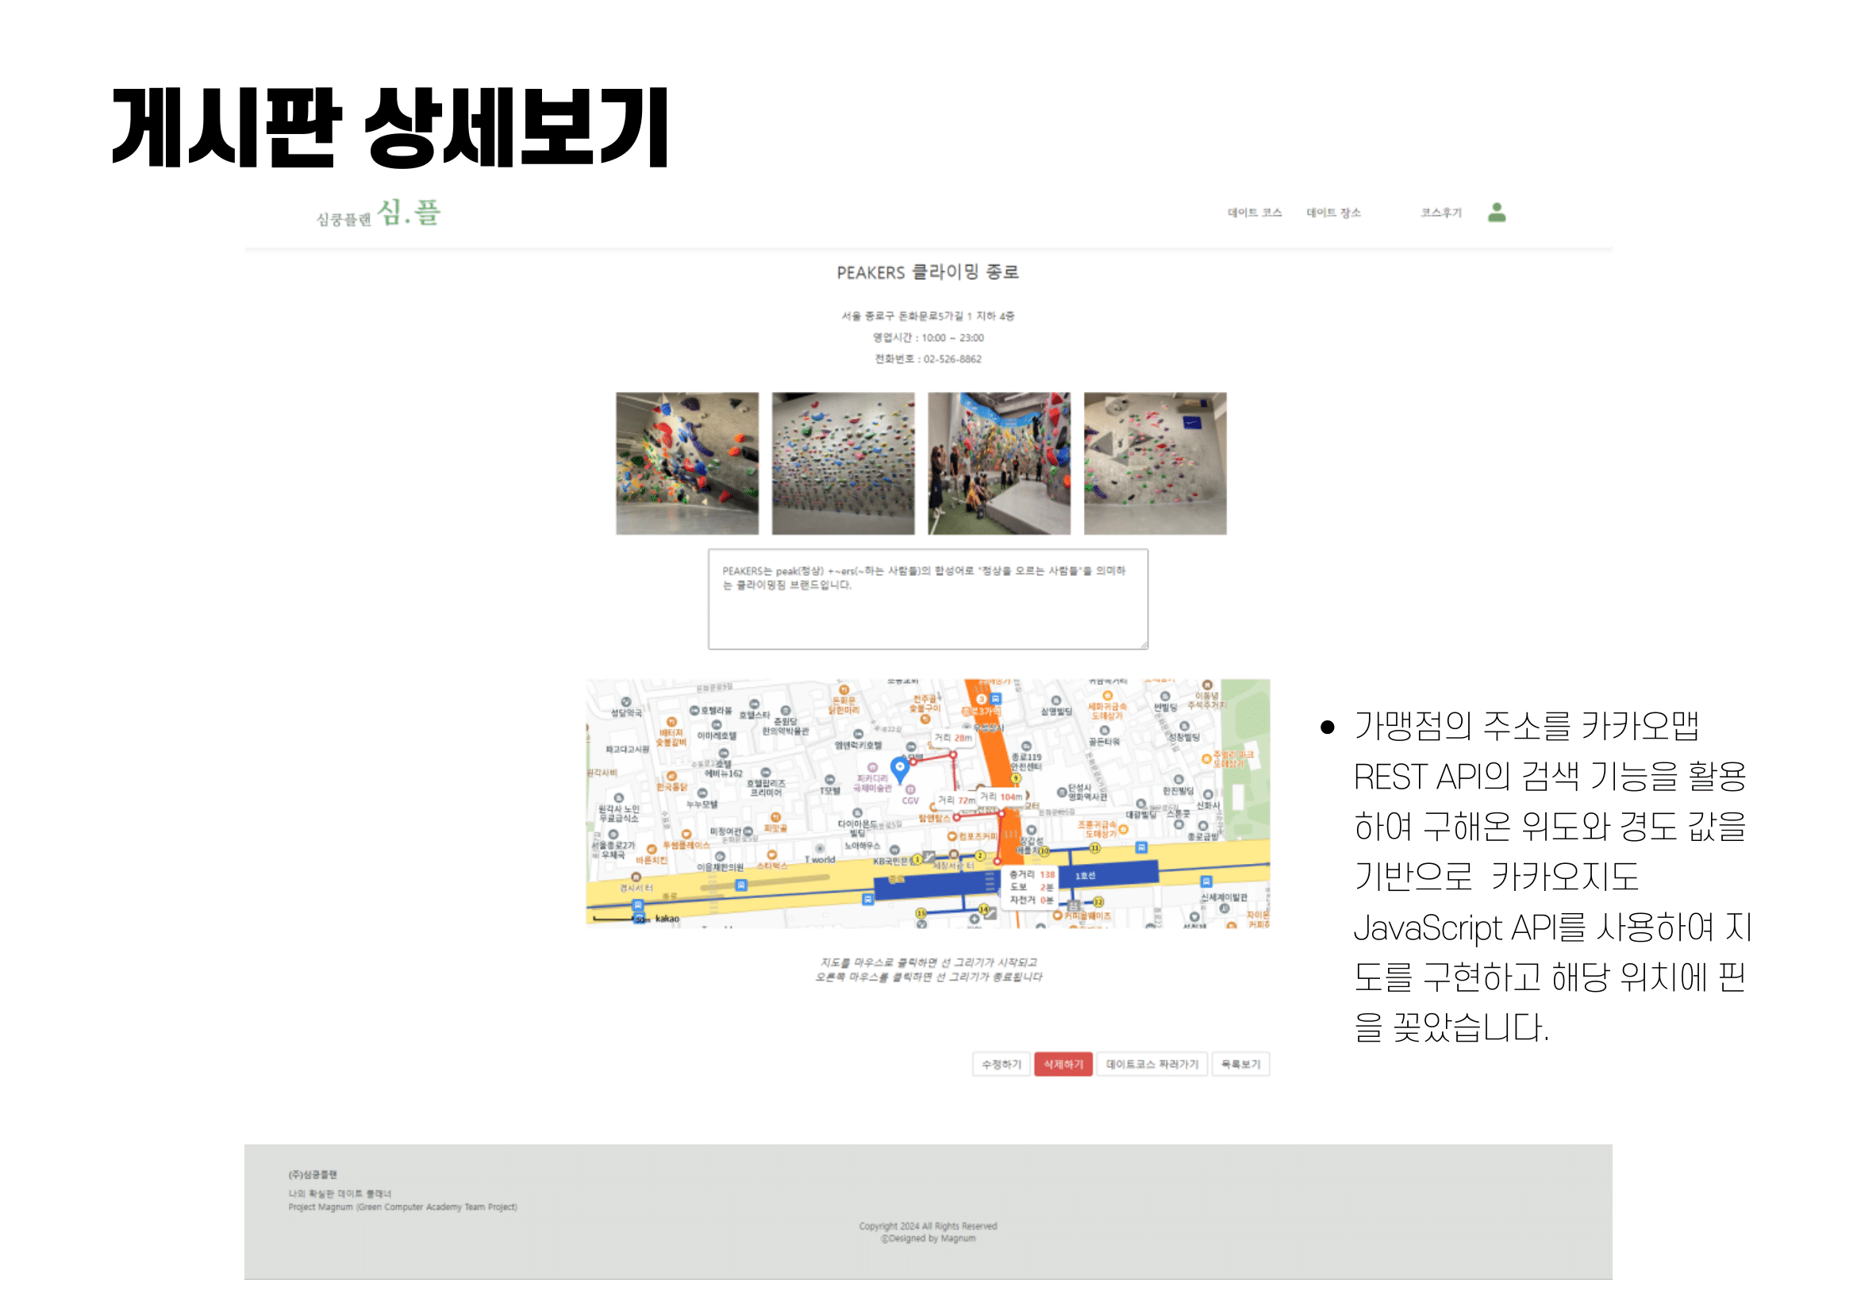Click the blue location pin on map
Image resolution: width=1857 pixels, height=1313 pixels.
pos(899,767)
